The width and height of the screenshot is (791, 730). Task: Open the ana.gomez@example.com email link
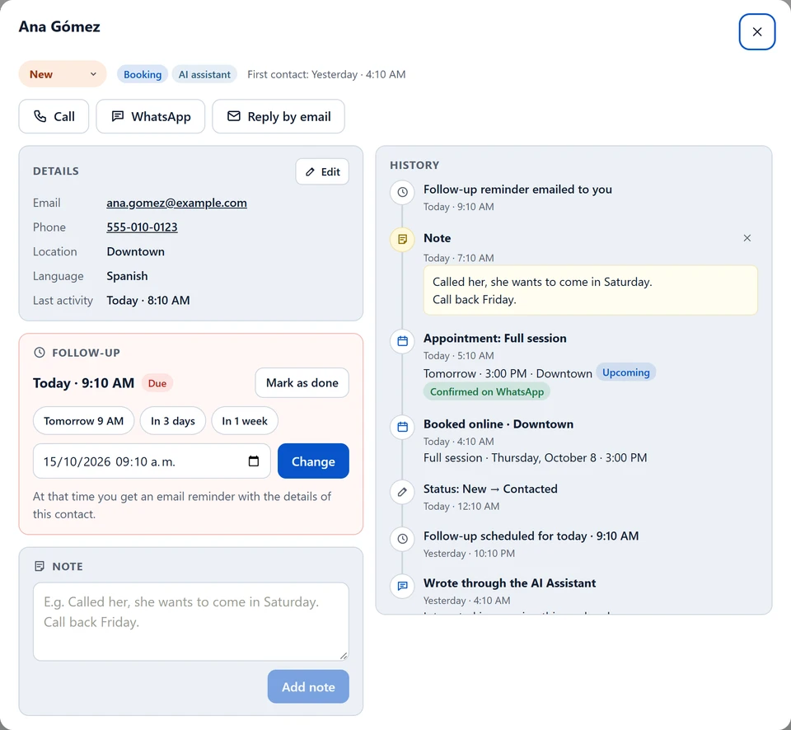point(176,203)
